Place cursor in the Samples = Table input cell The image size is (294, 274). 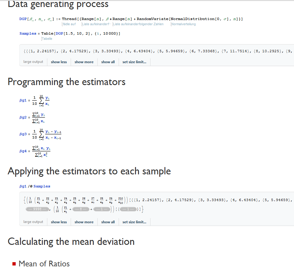(x=70, y=33)
